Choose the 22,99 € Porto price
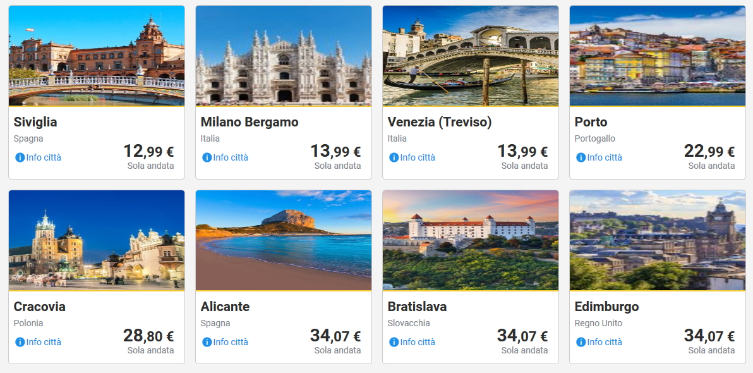753x373 pixels. pyautogui.click(x=709, y=152)
